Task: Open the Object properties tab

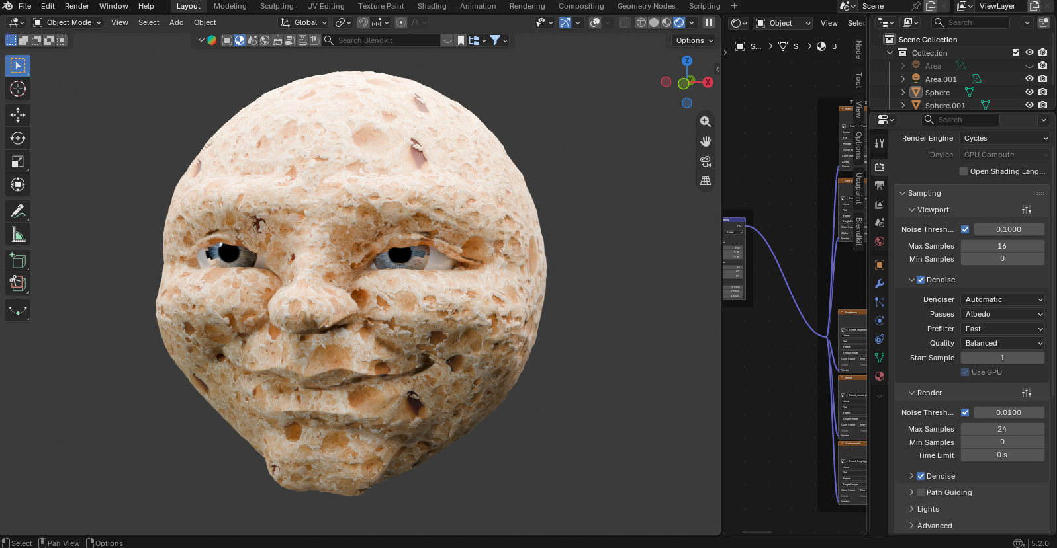Action: tap(880, 265)
